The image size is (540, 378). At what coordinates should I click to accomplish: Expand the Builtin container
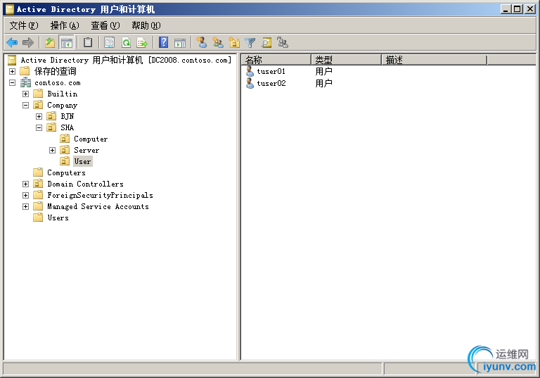[25, 94]
